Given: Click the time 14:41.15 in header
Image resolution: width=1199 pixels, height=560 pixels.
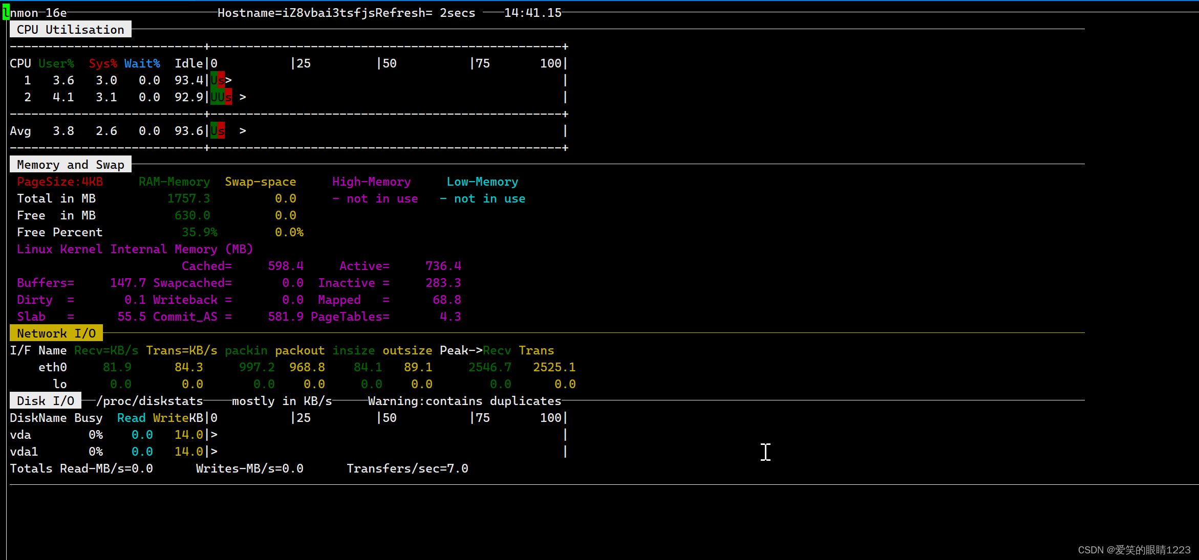Looking at the screenshot, I should point(532,13).
